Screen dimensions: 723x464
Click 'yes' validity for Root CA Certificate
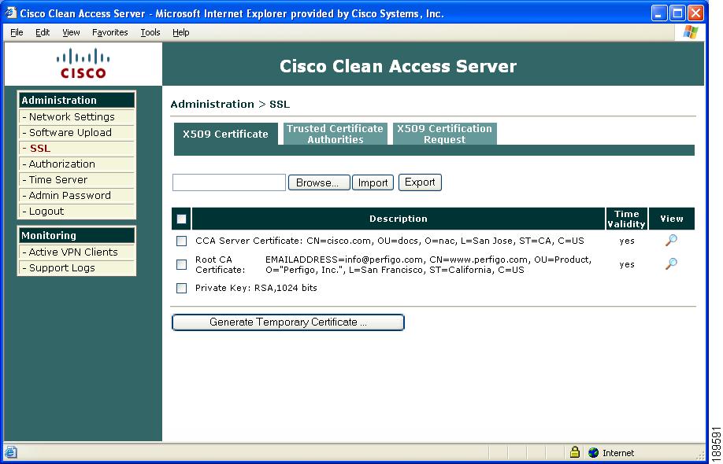(x=627, y=264)
